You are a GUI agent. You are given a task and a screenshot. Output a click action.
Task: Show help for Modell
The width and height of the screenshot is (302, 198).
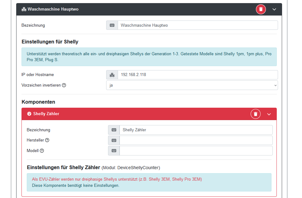pos(42,151)
